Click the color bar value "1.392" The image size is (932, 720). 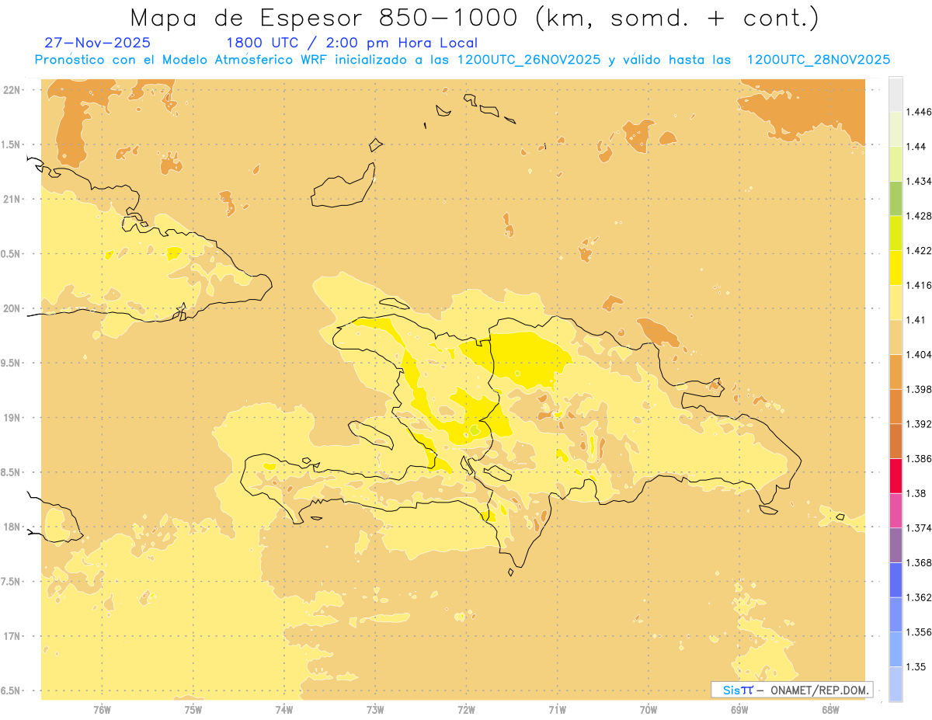tap(919, 424)
